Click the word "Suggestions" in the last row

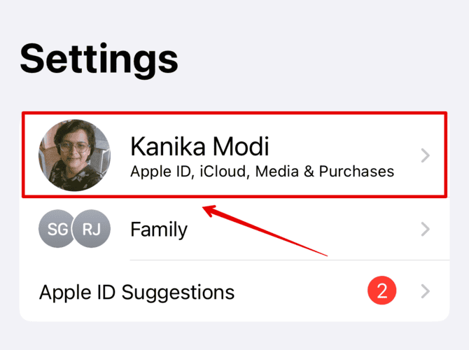coord(178,291)
